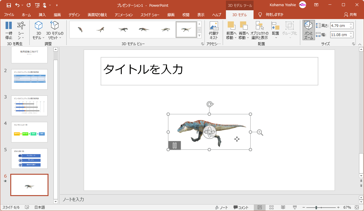
Task: Toggle the パンとズーム button
Action: pyautogui.click(x=308, y=30)
